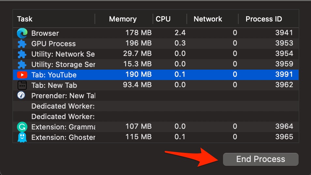The height and width of the screenshot is (175, 311).
Task: Click the puzzle icon for GPU Process
Action: (22, 44)
